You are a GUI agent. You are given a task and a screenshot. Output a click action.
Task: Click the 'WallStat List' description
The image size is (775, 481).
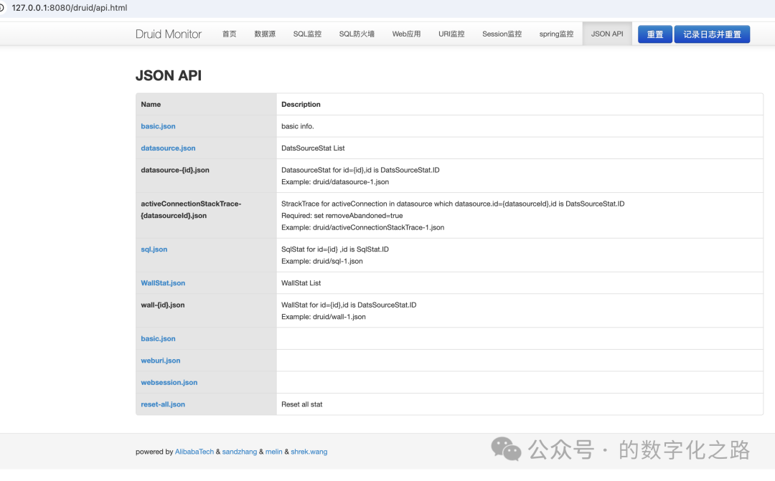(x=301, y=283)
